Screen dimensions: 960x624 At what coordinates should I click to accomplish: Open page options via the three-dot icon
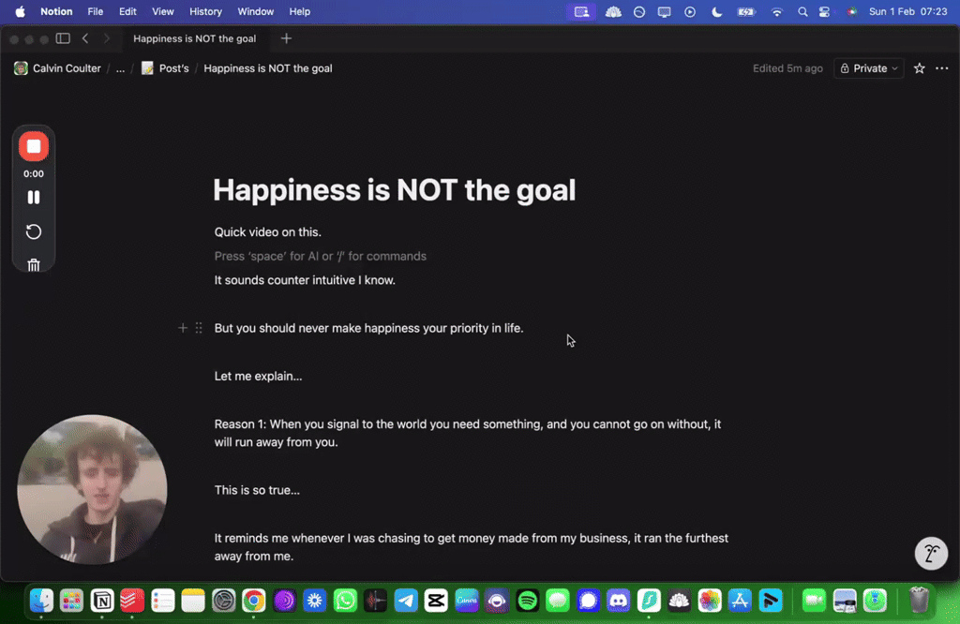[942, 68]
